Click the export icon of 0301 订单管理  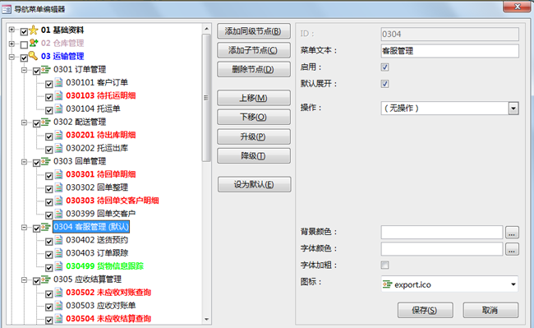tap(46, 70)
